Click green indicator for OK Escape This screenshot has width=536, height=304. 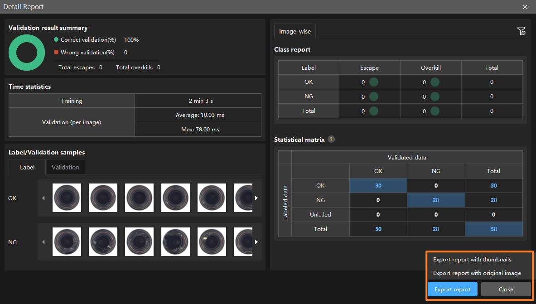374,82
